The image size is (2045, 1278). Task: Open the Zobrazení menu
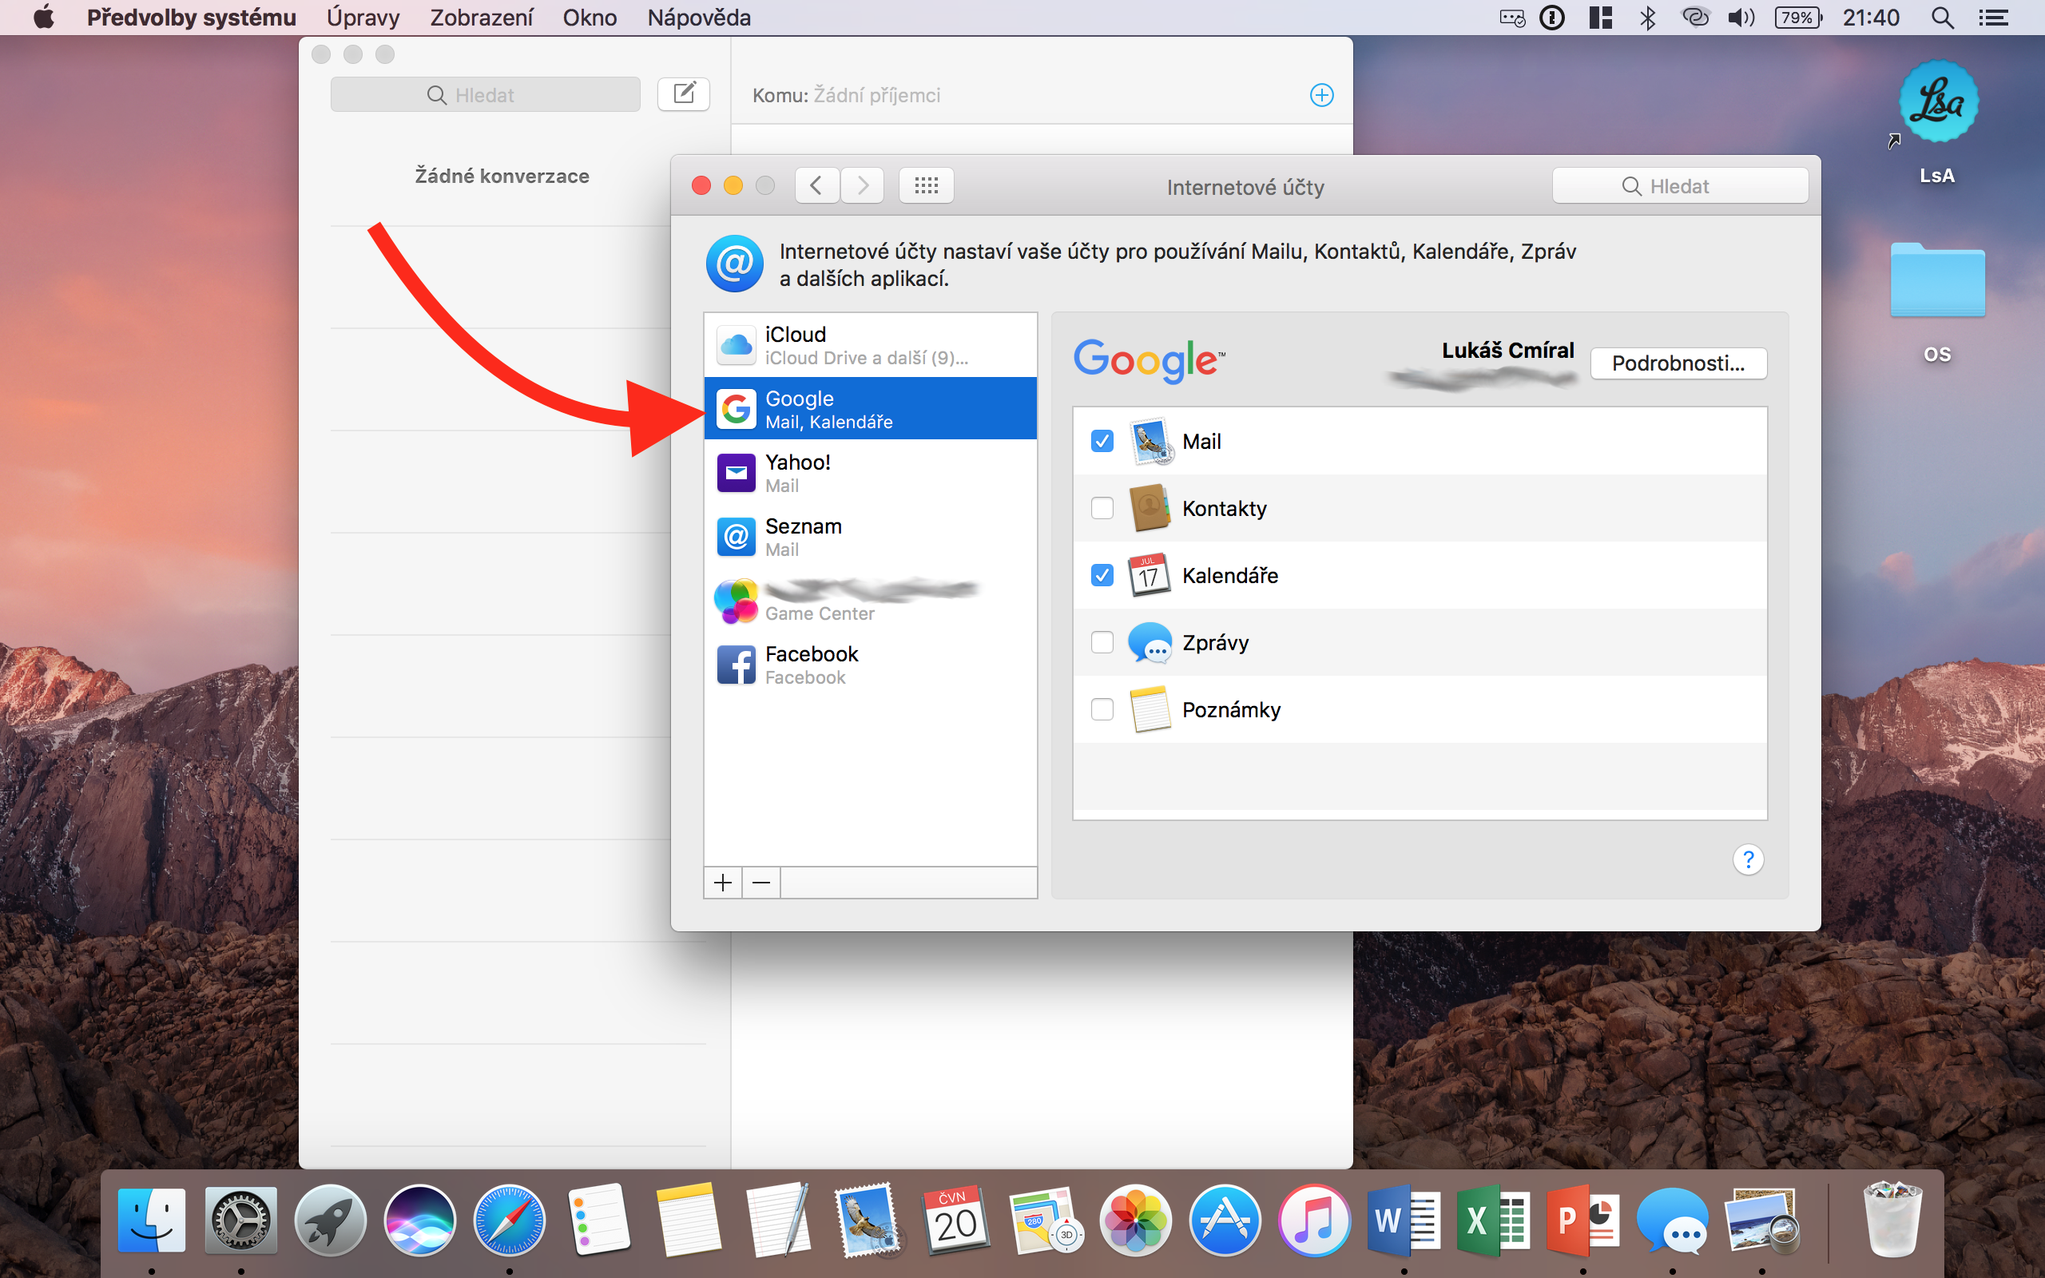(x=481, y=18)
